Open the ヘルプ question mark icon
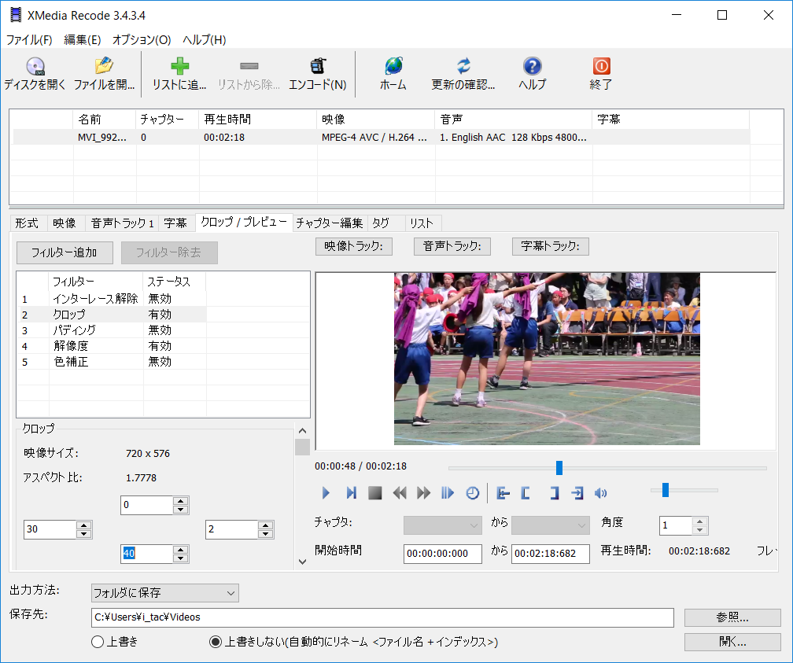Image resolution: width=793 pixels, height=663 pixels. coord(532,66)
